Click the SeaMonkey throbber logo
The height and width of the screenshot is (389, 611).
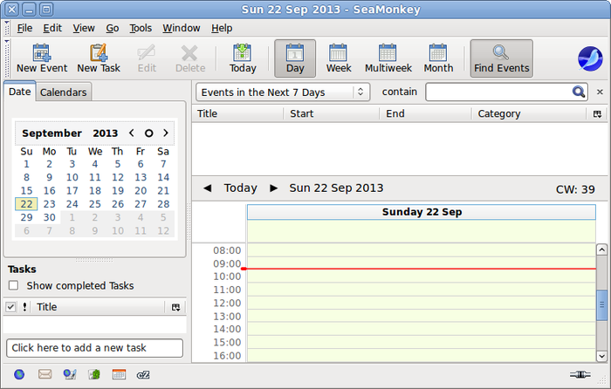tap(590, 58)
